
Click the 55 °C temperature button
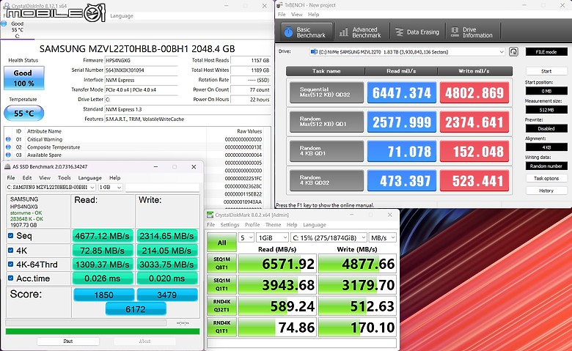[23, 114]
